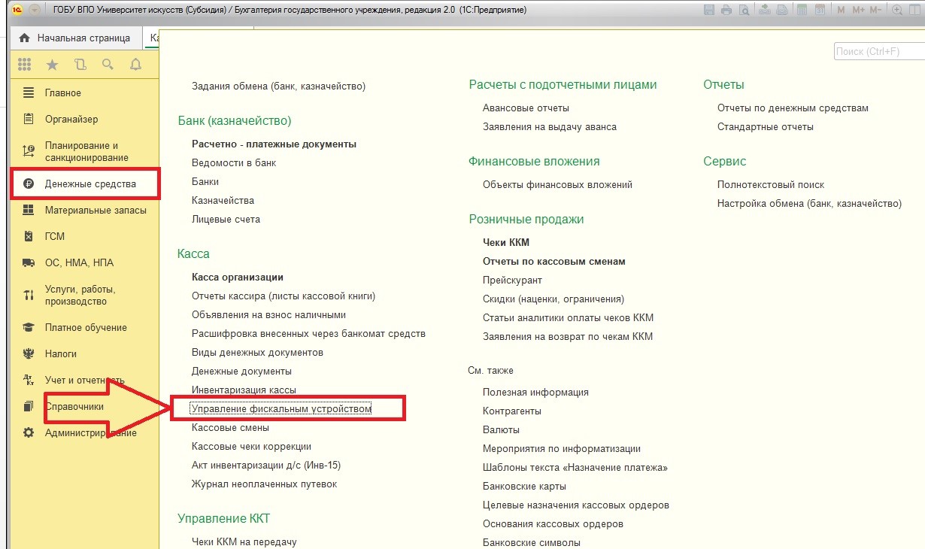The height and width of the screenshot is (549, 925).
Task: Open the Calculator icon in title bar
Action: (802, 10)
